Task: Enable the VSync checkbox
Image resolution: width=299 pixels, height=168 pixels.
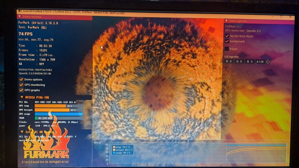Action: (x=227, y=49)
